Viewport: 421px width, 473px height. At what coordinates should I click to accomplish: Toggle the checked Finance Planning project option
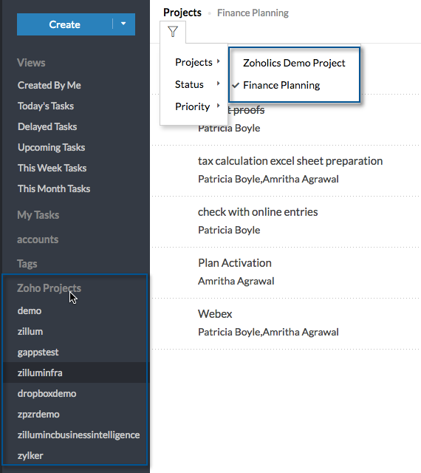pyautogui.click(x=281, y=86)
